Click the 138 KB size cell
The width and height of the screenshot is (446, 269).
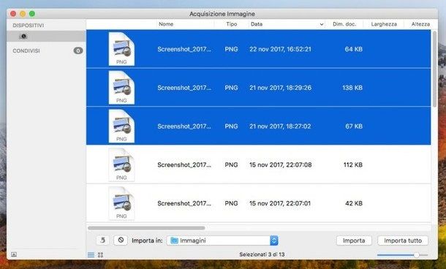[352, 88]
